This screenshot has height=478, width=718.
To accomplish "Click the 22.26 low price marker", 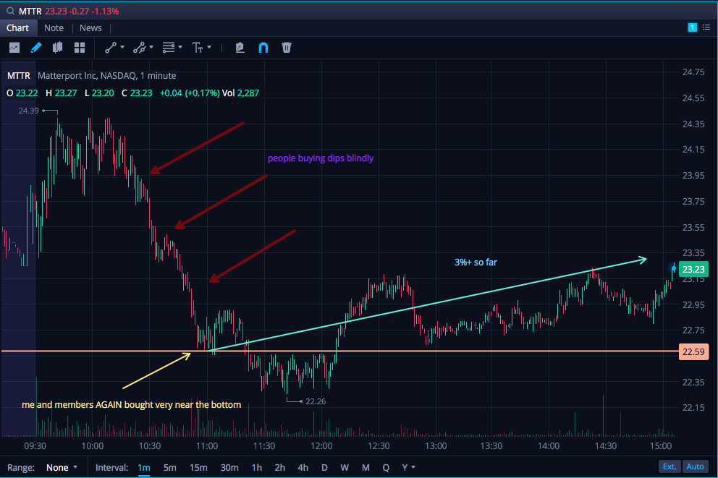I will tap(316, 401).
